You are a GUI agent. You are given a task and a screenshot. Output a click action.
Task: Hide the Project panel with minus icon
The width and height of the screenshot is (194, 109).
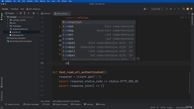pyautogui.click(x=38, y=13)
